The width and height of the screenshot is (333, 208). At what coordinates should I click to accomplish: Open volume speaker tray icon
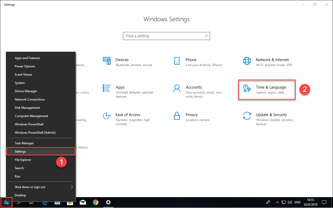(x=290, y=202)
